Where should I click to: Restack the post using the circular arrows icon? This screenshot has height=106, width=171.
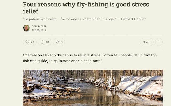click(x=57, y=42)
